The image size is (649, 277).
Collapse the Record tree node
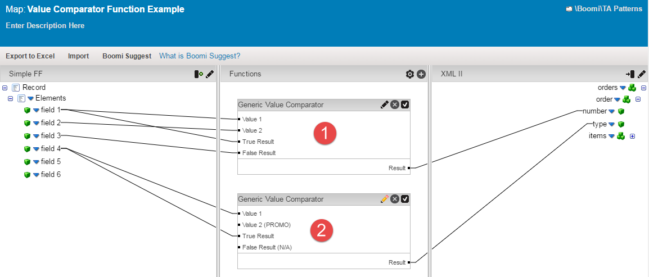5,88
